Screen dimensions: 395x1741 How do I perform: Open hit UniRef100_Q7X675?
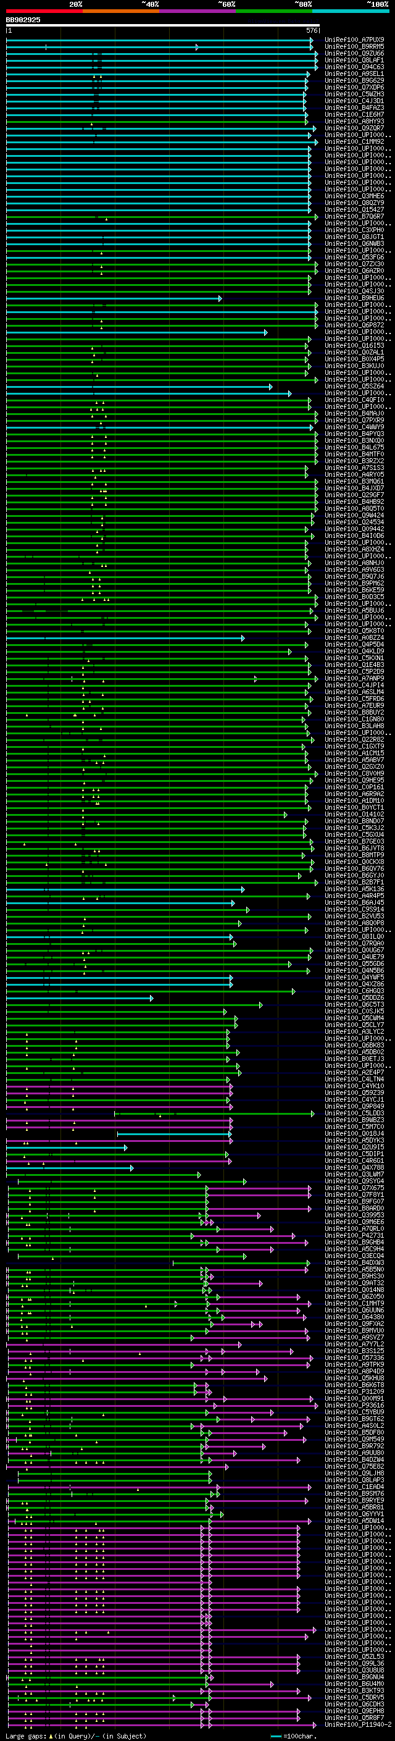[x=354, y=1188]
